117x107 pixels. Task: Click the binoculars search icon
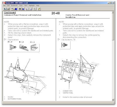click(x=20, y=9)
